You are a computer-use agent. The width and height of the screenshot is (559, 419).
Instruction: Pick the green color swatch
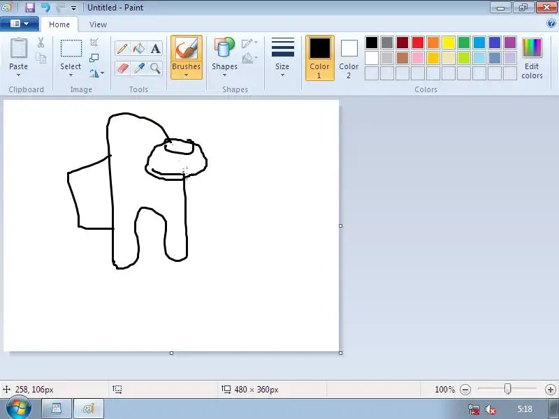pyautogui.click(x=464, y=43)
